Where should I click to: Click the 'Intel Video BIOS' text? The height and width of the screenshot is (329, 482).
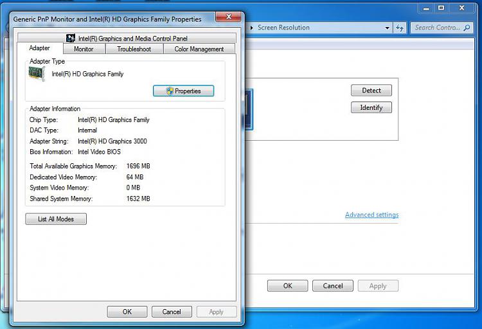pyautogui.click(x=99, y=152)
